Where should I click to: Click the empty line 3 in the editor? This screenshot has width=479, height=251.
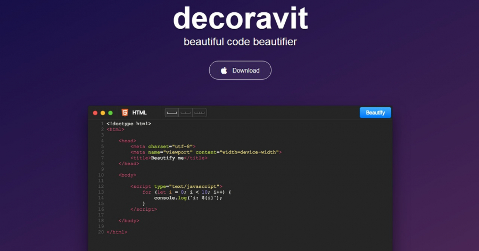[x=249, y=135]
